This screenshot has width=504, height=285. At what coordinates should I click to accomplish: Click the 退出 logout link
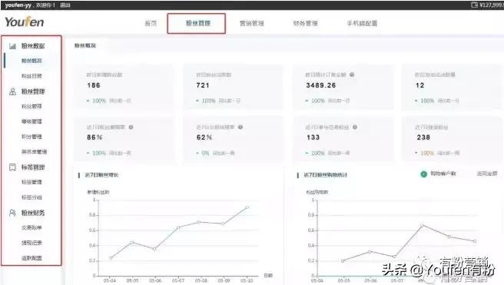[65, 5]
